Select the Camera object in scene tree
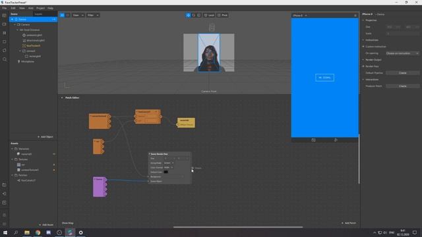 tap(25, 24)
